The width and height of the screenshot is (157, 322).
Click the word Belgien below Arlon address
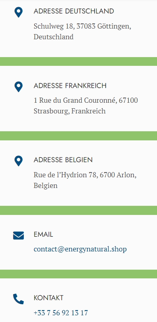coord(46,186)
